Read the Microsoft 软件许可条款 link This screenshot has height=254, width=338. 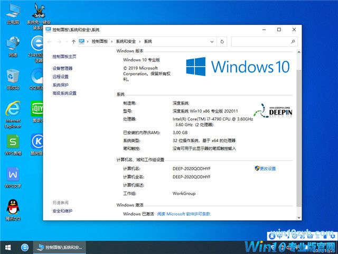coord(184,214)
